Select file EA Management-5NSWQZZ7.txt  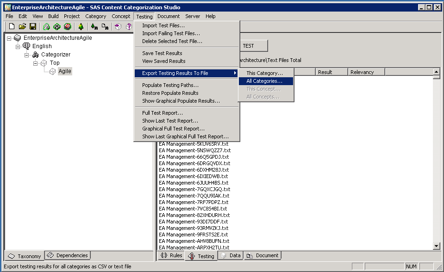click(195, 151)
